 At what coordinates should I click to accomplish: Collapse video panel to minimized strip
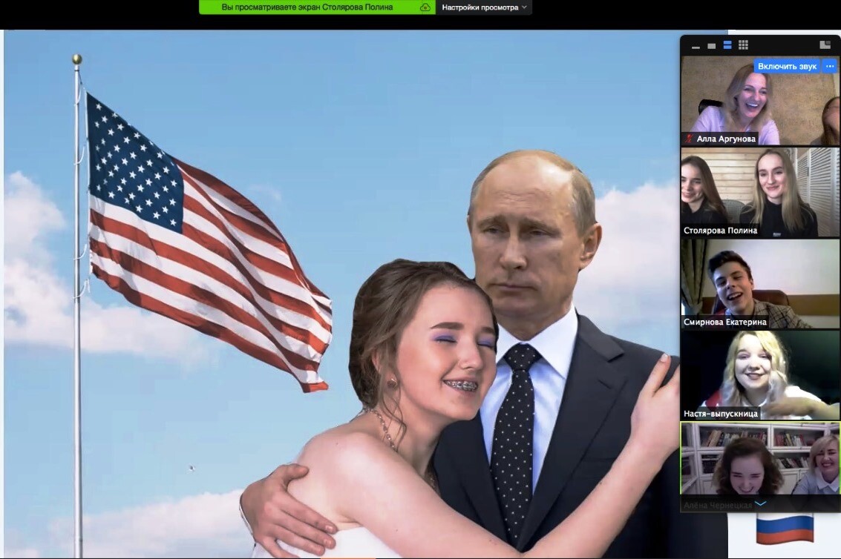pyautogui.click(x=696, y=46)
